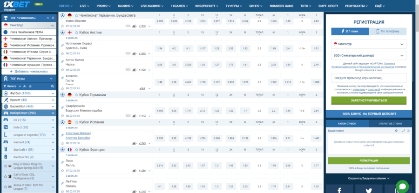Open statistics chart icon for Aston Villa match
The image size is (419, 193).
point(134,69)
